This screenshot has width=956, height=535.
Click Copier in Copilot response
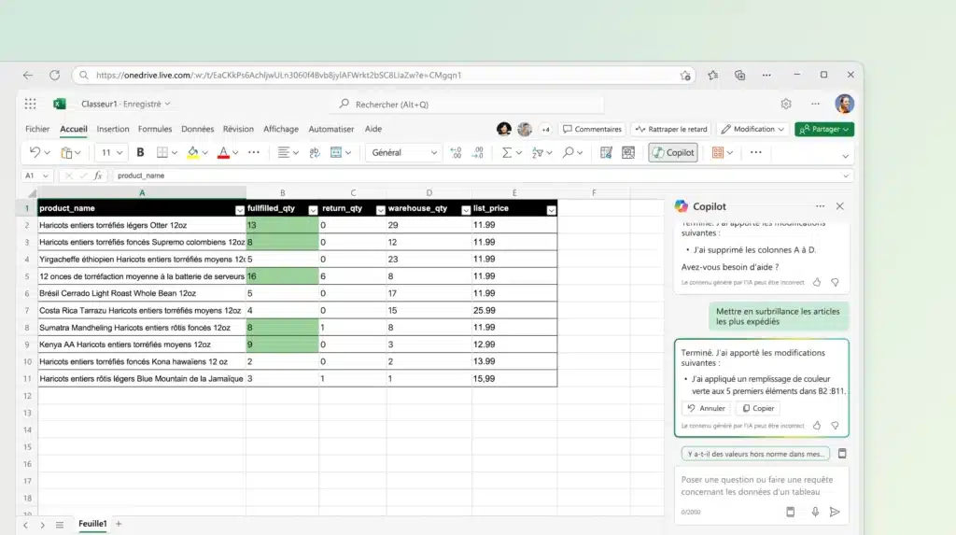758,408
